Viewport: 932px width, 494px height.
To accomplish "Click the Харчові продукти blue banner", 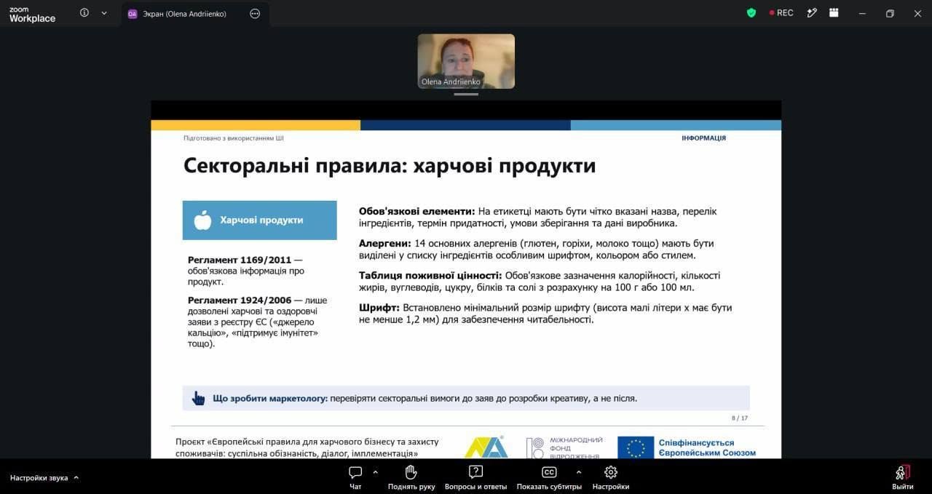I will 260,220.
